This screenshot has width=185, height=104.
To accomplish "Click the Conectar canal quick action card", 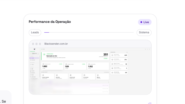I will tap(75, 76).
